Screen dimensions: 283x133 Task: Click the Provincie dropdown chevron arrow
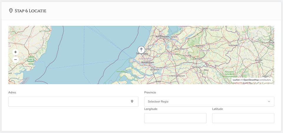coord(269,101)
